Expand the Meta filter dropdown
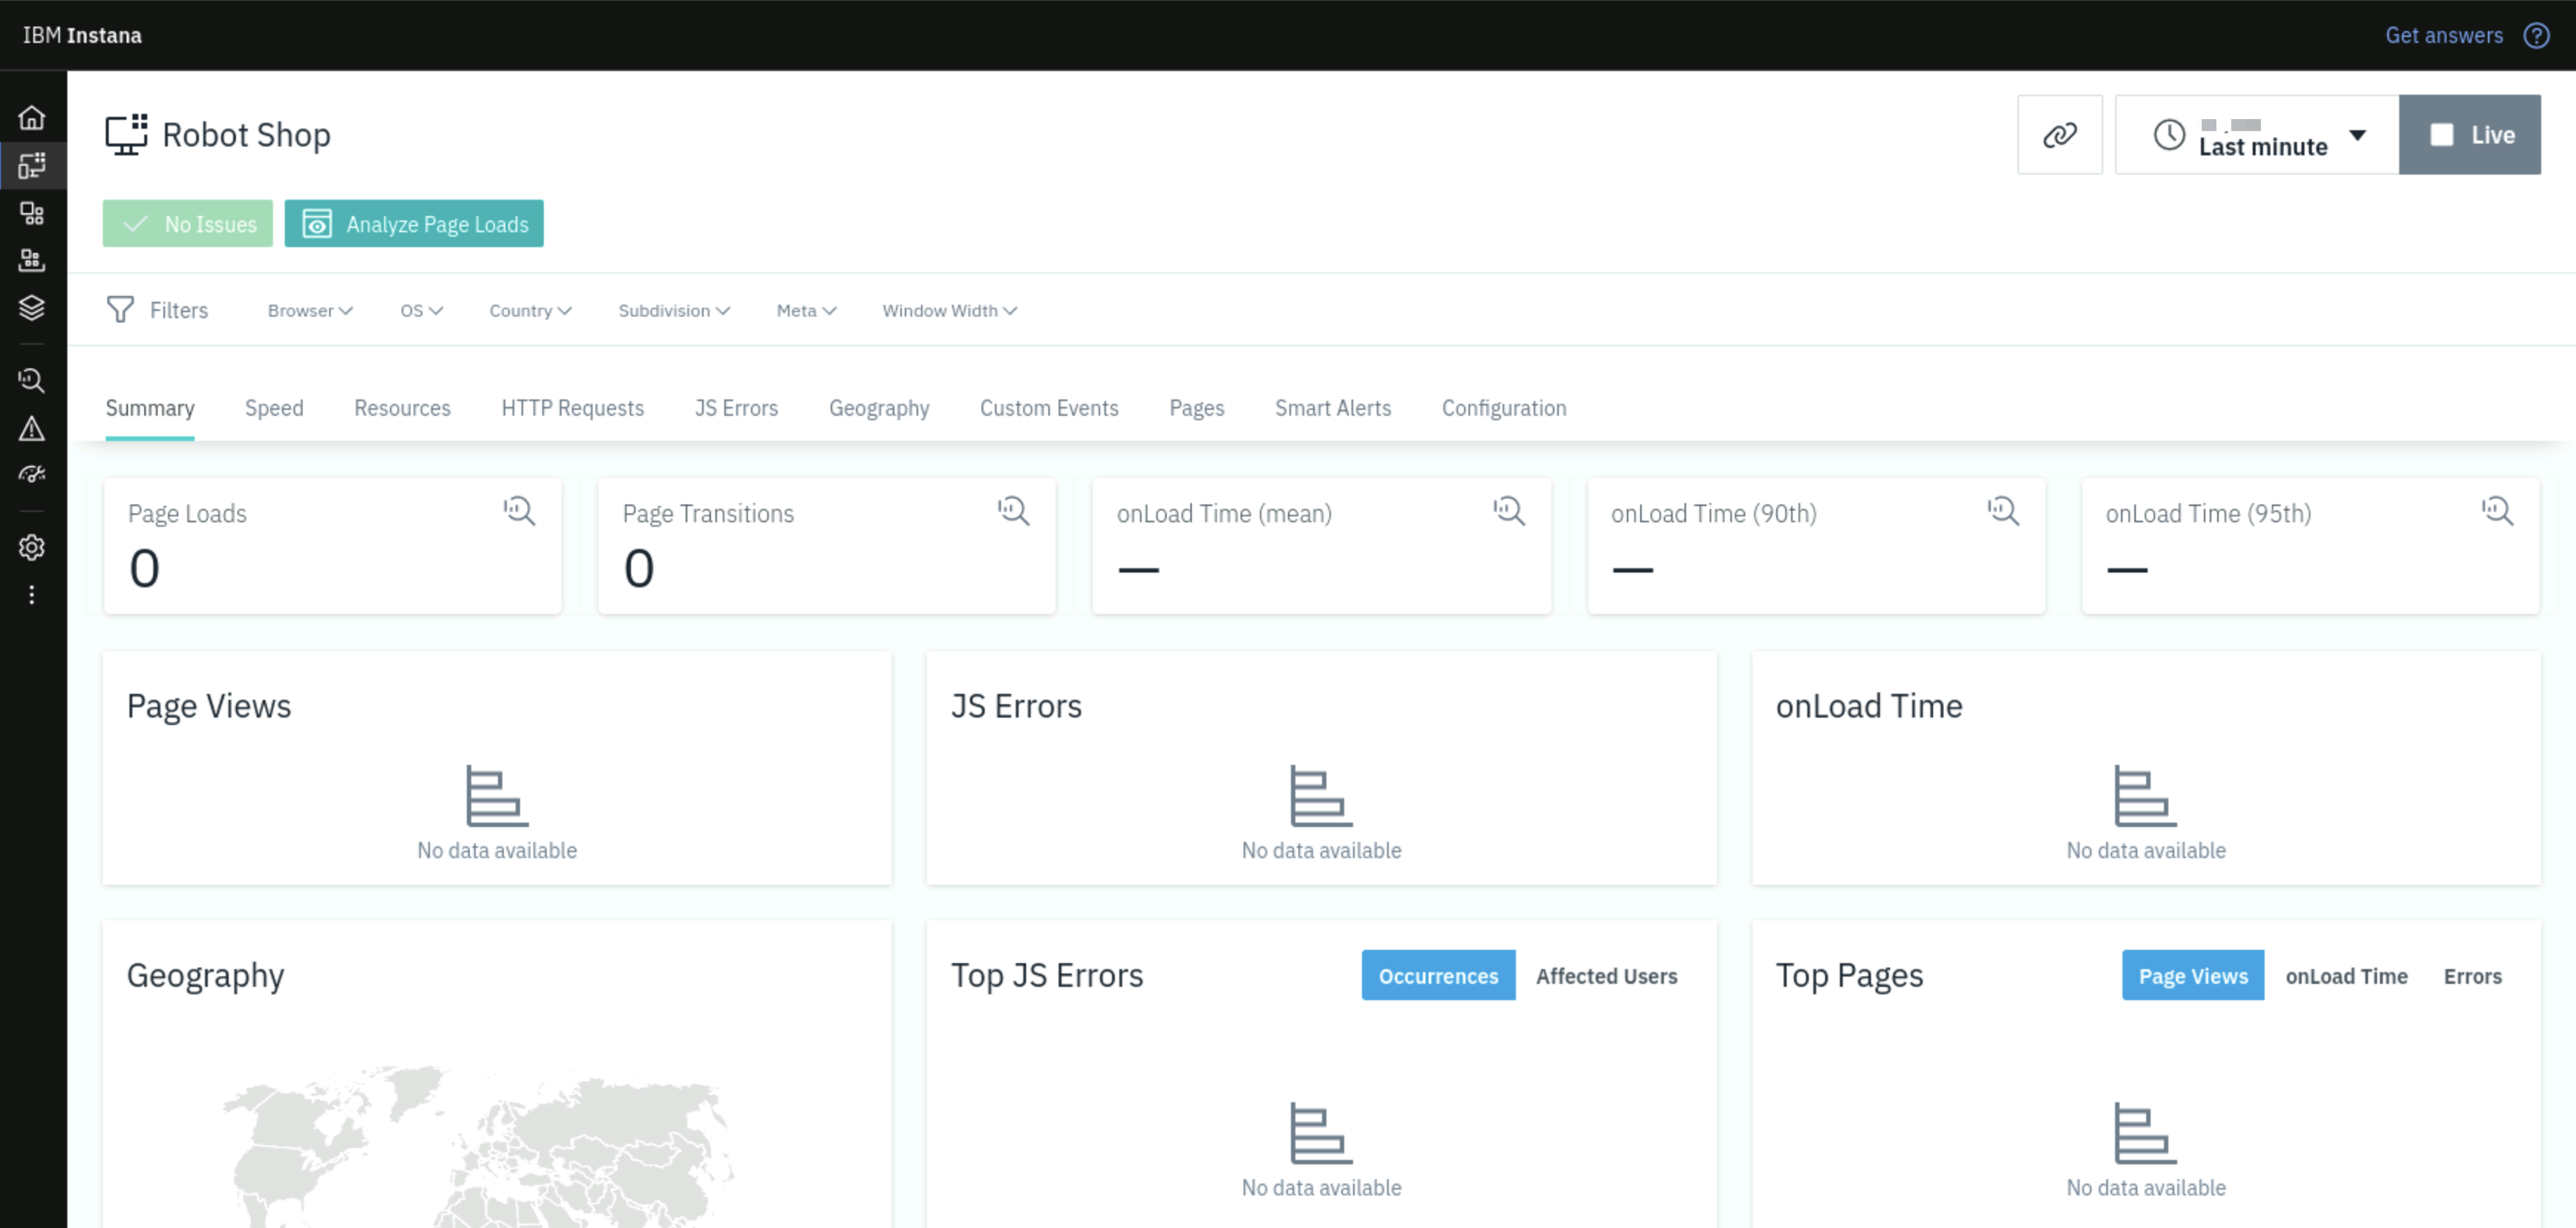The width and height of the screenshot is (2576, 1228). pyautogui.click(x=806, y=310)
